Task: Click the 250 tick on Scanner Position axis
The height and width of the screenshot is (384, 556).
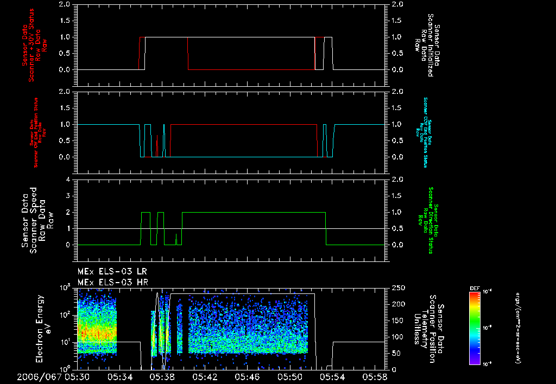Action: click(x=398, y=288)
